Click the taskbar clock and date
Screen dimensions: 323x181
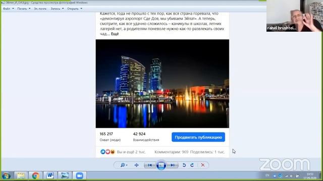310,176
